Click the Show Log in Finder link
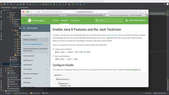This screenshot has height=95, width=169. point(158,13)
